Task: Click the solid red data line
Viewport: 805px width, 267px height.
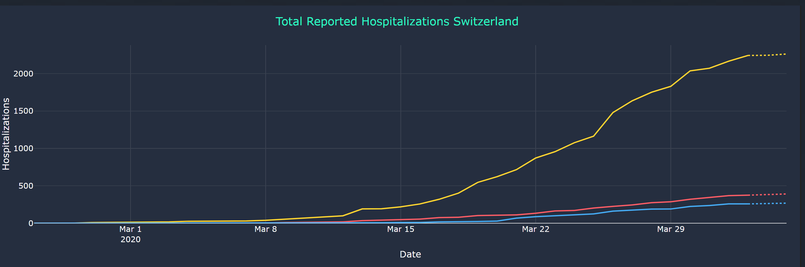Action: pos(632,205)
